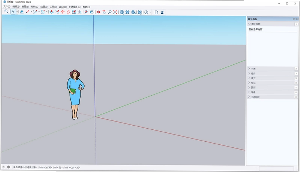Click the Zoom Extents tool
Screen dimensions: 300x172
(115, 12)
